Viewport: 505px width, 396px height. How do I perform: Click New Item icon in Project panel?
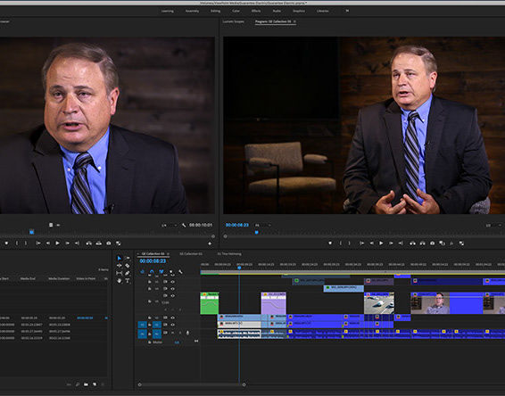point(95,384)
